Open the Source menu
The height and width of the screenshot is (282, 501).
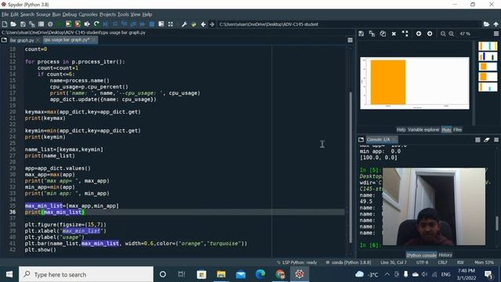click(x=43, y=14)
